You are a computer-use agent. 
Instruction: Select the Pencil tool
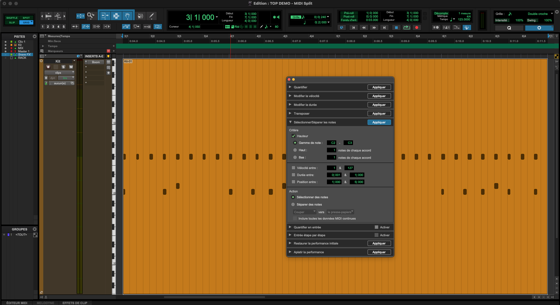(x=151, y=16)
